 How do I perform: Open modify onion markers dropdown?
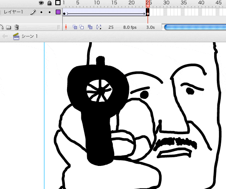(x=99, y=27)
